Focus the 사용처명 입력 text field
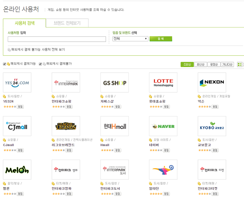The image size is (244, 201). 57,39
